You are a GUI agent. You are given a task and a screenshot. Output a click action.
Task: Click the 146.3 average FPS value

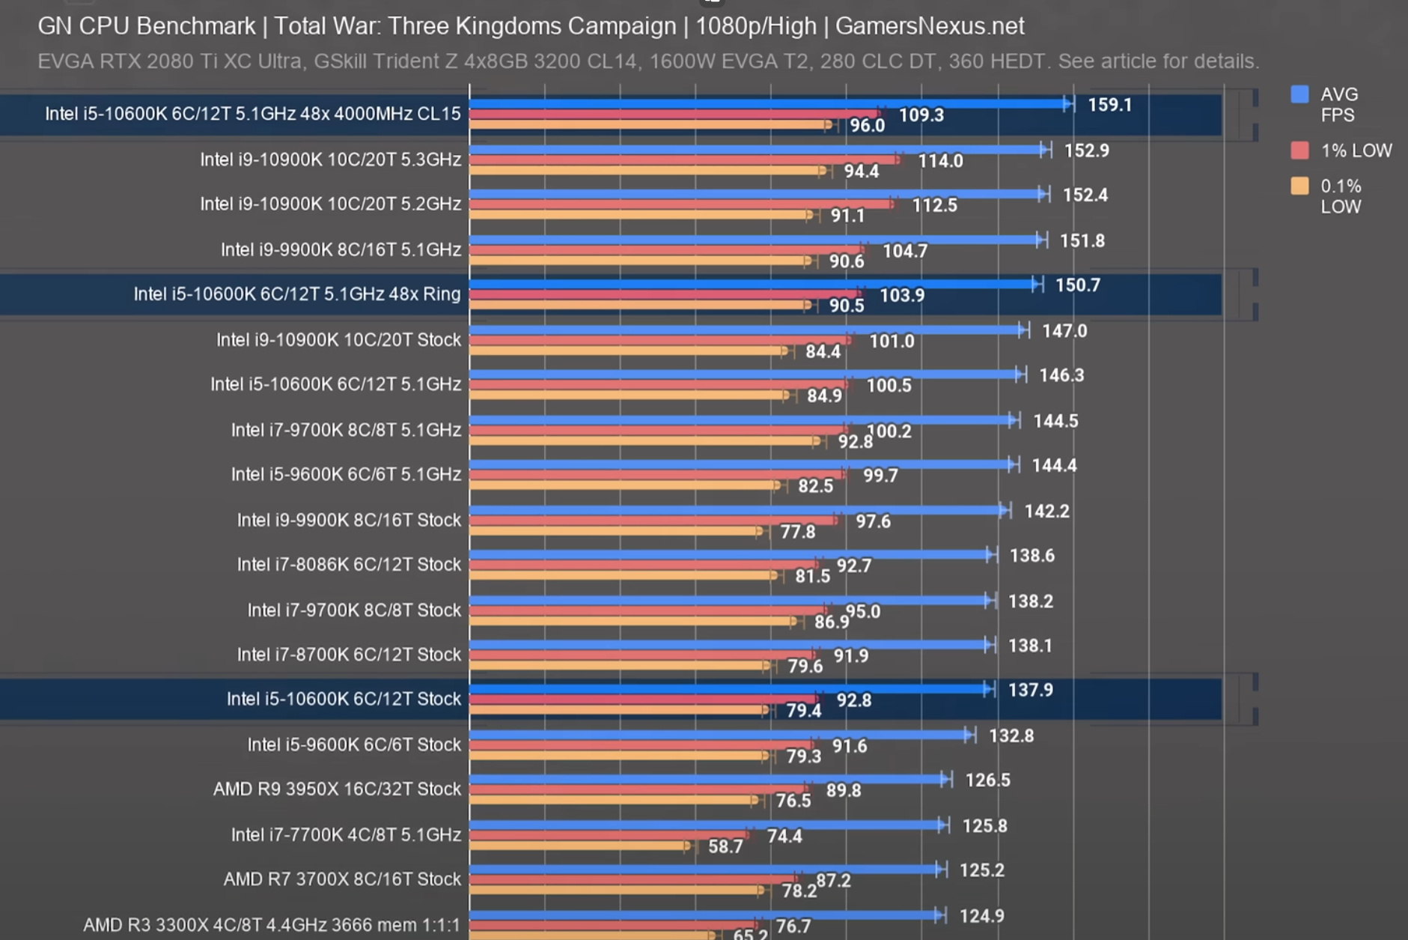click(1061, 375)
